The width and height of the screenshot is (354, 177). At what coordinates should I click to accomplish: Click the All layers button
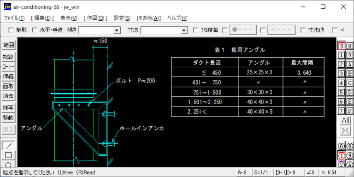[345, 121]
